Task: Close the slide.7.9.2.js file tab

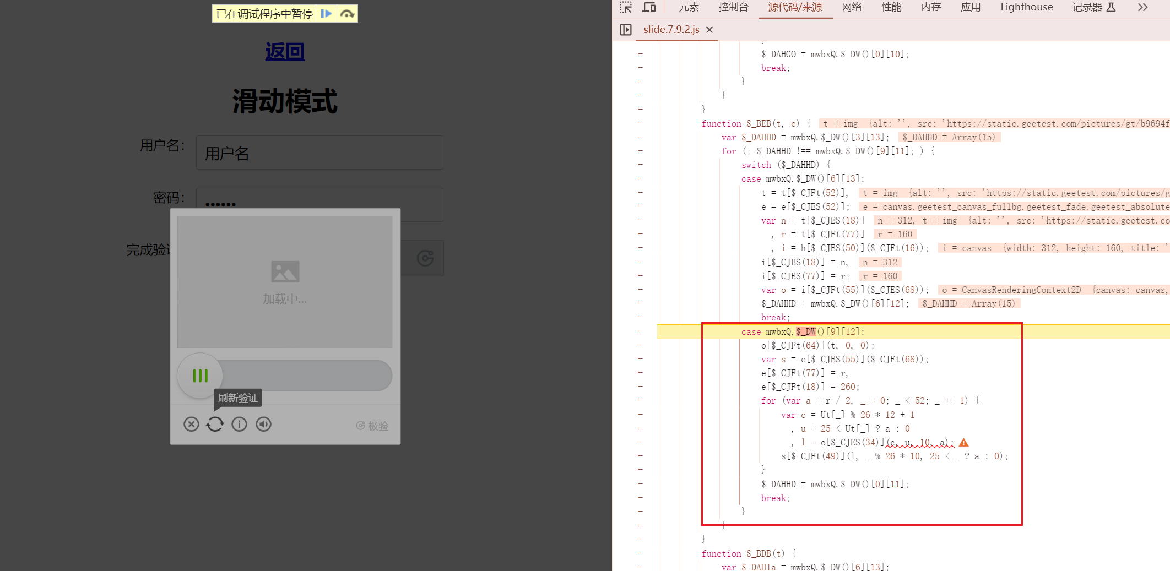Action: tap(709, 30)
